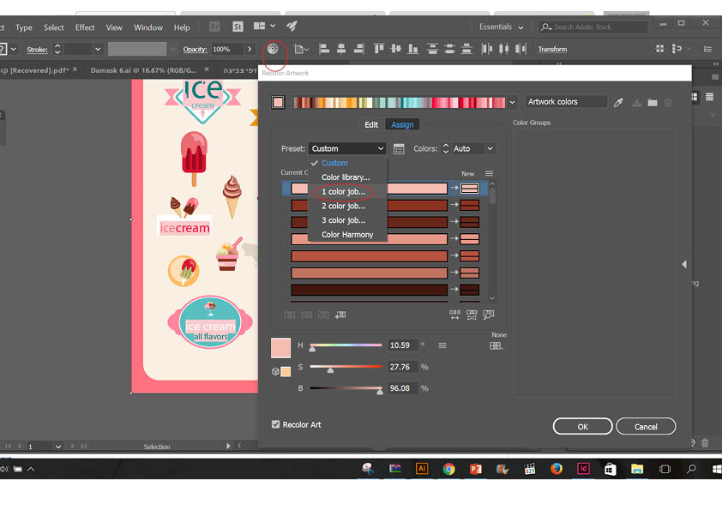Uncheck the Recolor Art checkbox
Image resolution: width=722 pixels, height=510 pixels.
coord(276,424)
